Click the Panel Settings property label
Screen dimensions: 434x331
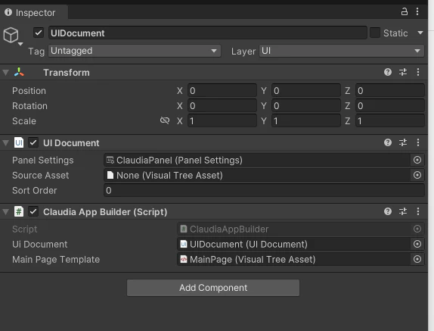point(43,161)
